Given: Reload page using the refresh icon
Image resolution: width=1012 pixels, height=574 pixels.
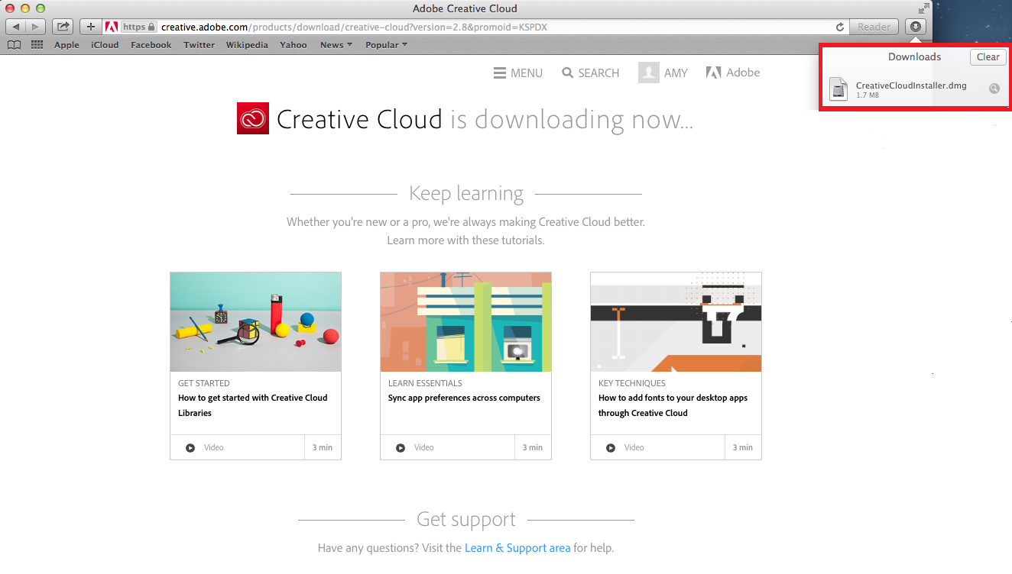Looking at the screenshot, I should (x=840, y=27).
